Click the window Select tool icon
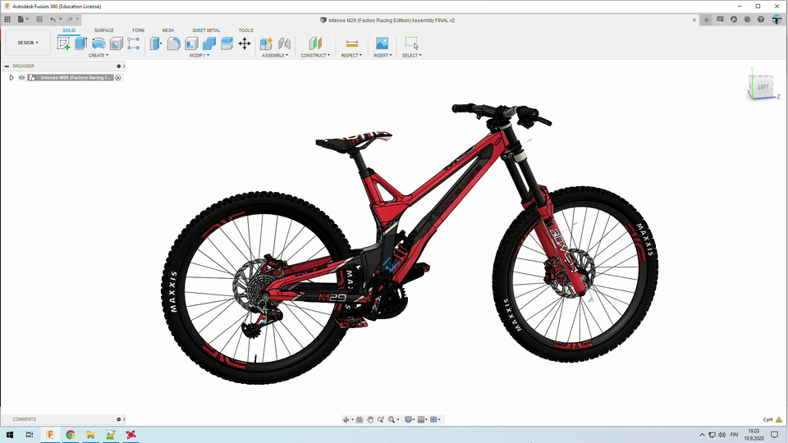This screenshot has height=443, width=788. click(411, 43)
